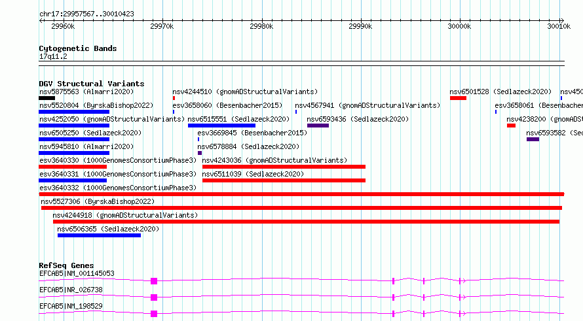Click the 29980k mark on the ruler

pyautogui.click(x=262, y=26)
